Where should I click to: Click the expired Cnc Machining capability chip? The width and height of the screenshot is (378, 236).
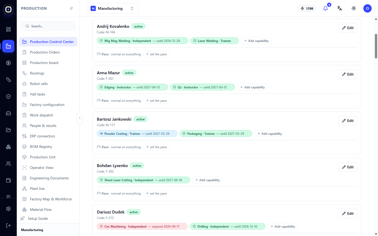(x=142, y=227)
